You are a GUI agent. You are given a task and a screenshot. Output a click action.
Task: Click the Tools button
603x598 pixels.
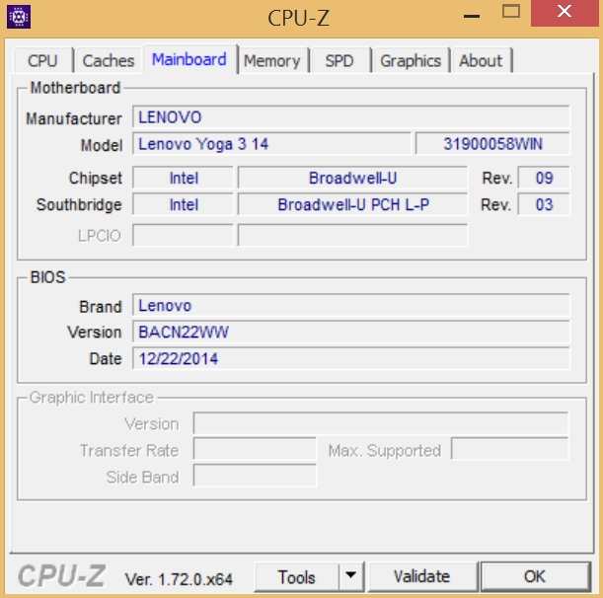[x=296, y=577]
